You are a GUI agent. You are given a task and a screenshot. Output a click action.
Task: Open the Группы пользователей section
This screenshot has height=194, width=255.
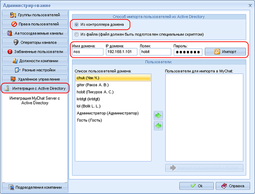click(34, 15)
